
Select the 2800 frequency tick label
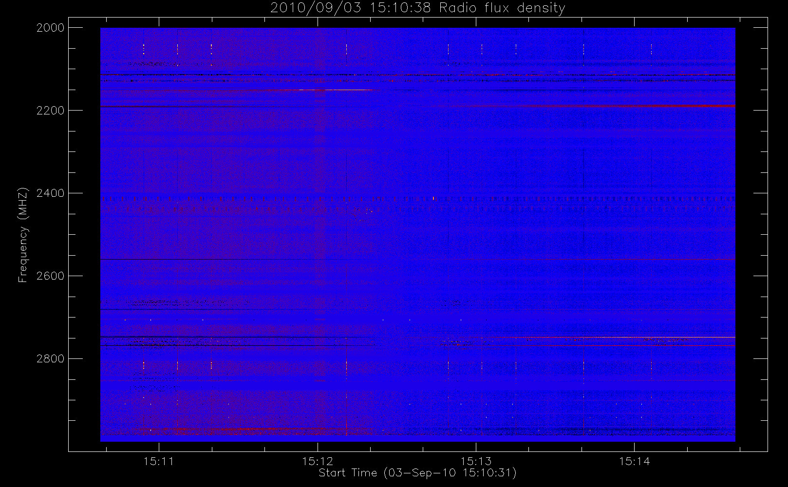tap(51, 359)
